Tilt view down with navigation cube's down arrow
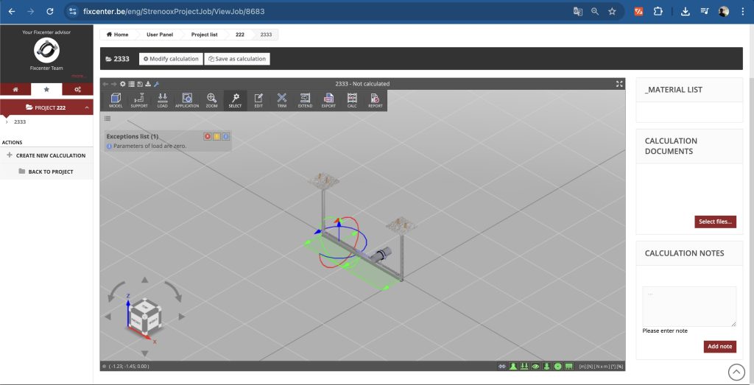 click(145, 354)
